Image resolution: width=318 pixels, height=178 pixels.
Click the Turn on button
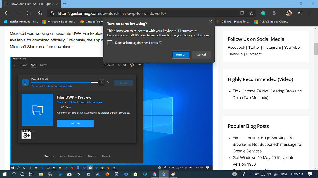point(181,54)
